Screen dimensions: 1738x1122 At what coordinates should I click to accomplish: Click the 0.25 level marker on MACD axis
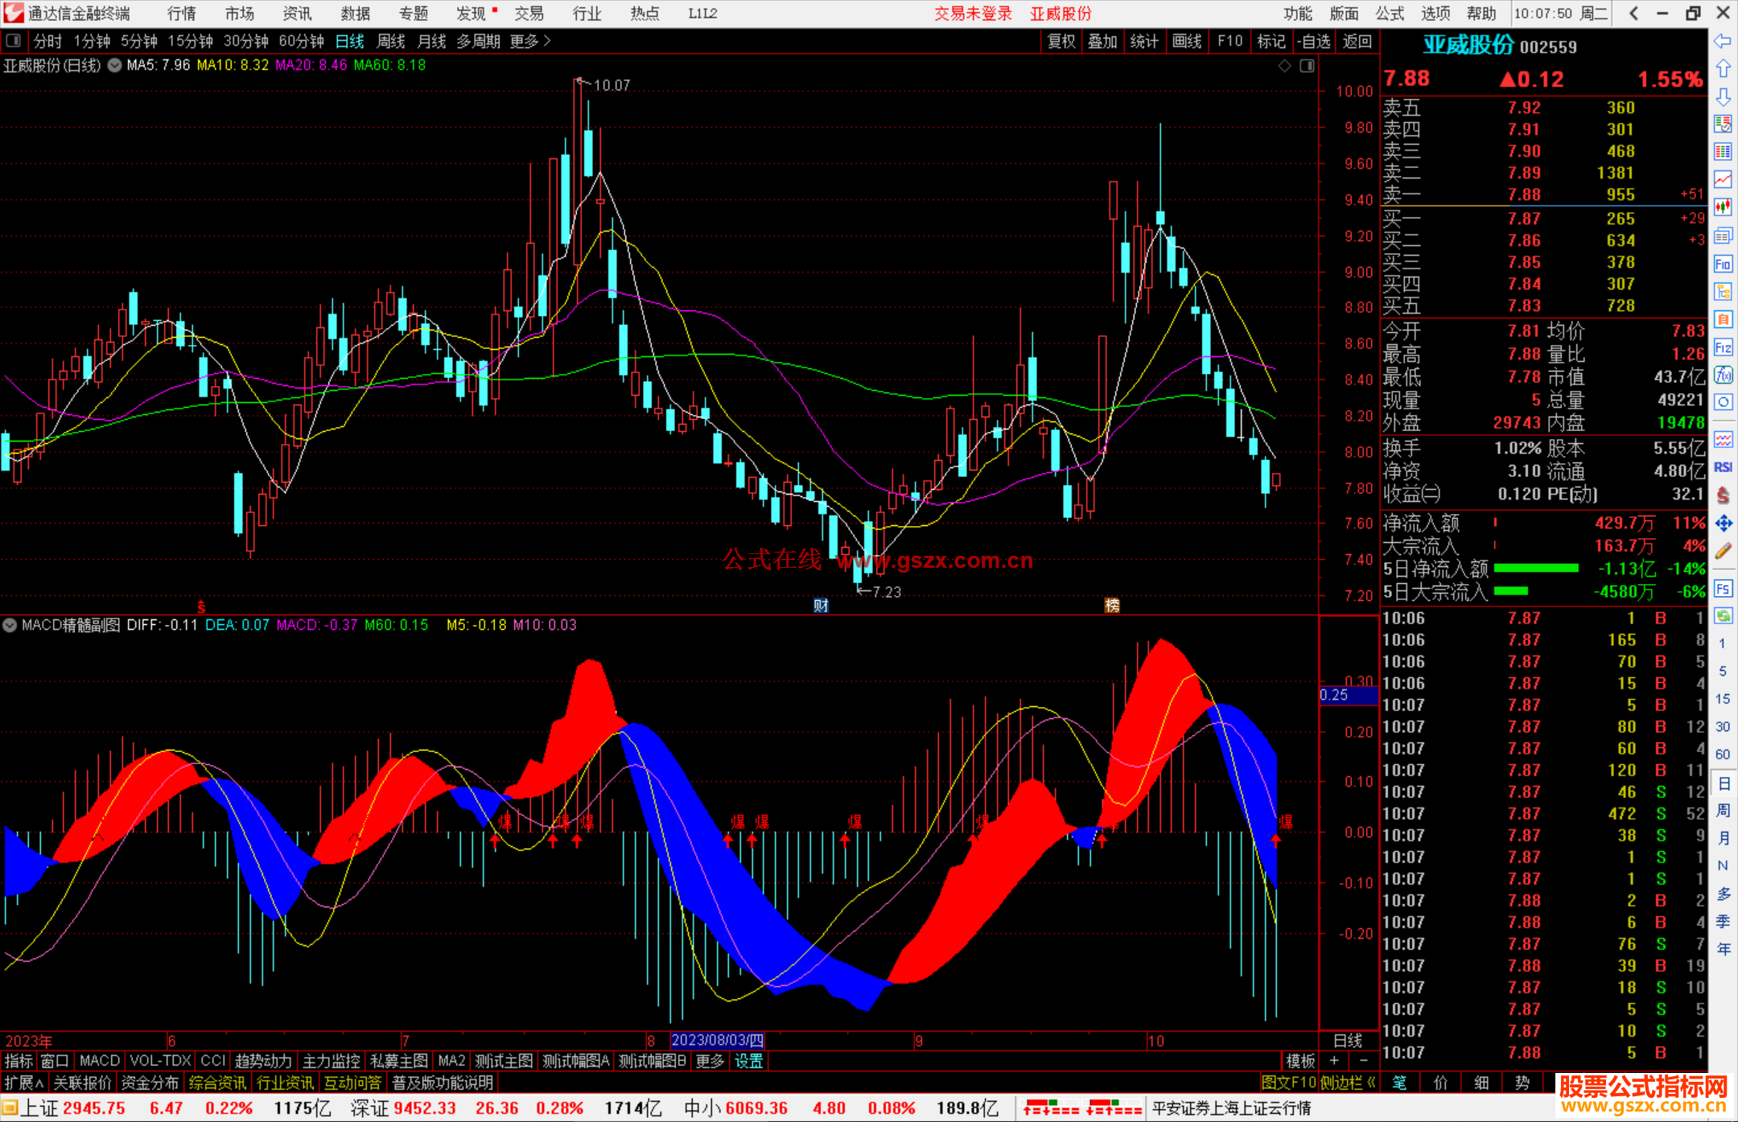(x=1334, y=695)
